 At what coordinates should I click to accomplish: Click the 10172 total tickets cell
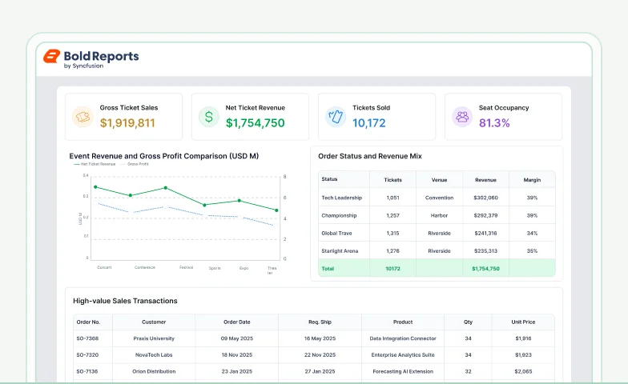click(x=392, y=269)
